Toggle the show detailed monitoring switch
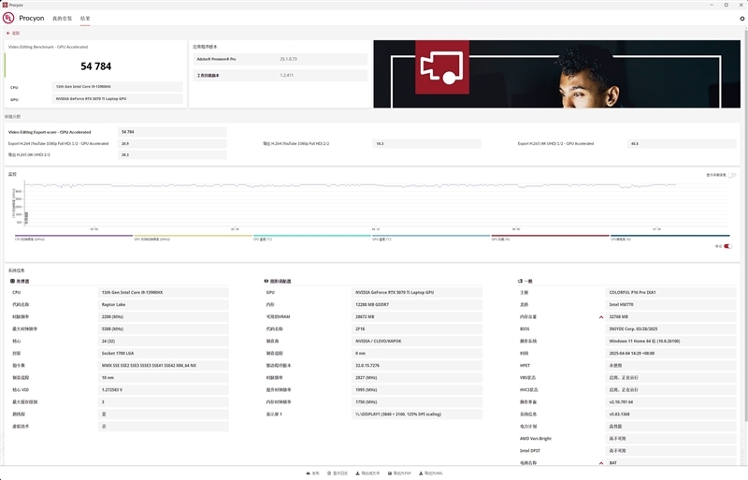The width and height of the screenshot is (748, 480). tap(732, 175)
